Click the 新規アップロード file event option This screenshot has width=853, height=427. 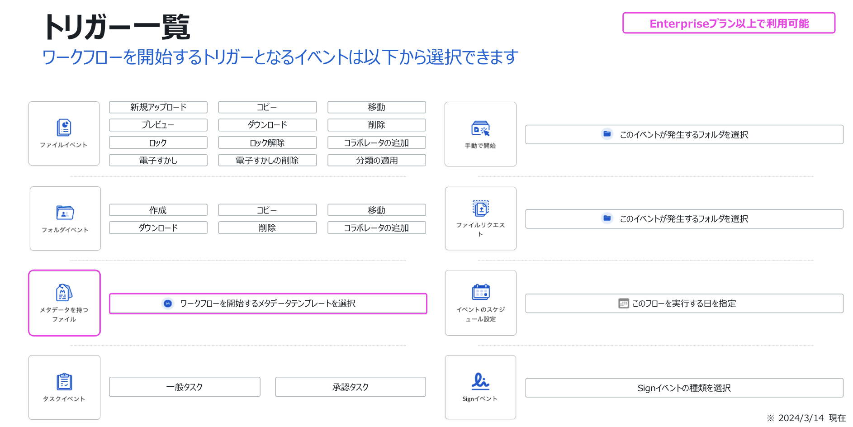point(158,107)
